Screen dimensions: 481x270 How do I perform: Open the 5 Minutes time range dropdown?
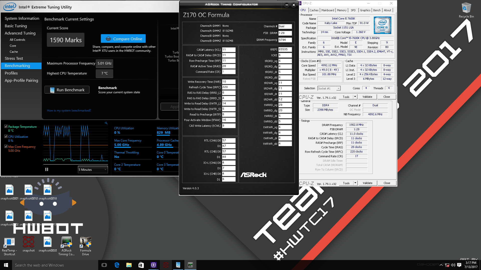[93, 169]
